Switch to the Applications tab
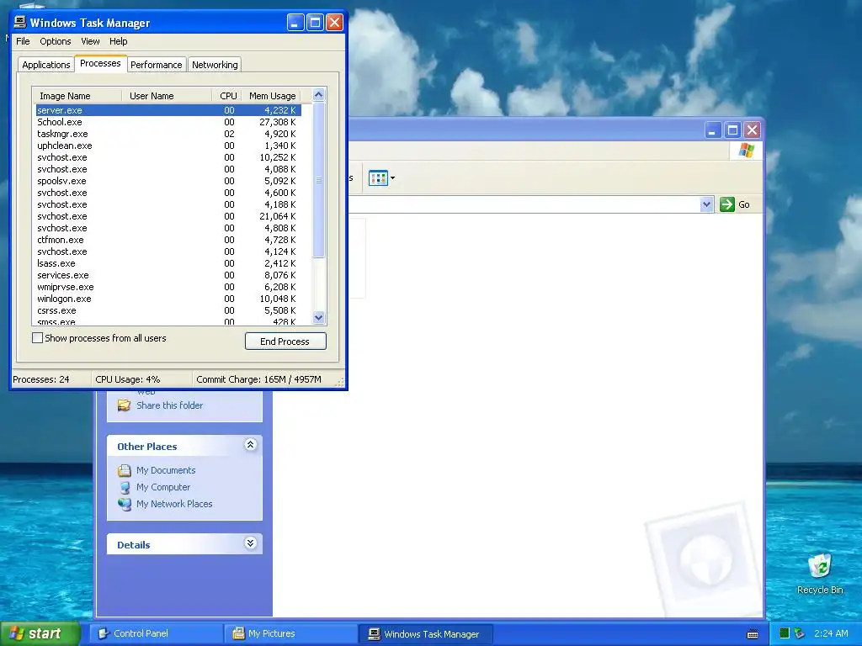Screen dimensions: 862x646 (46, 65)
